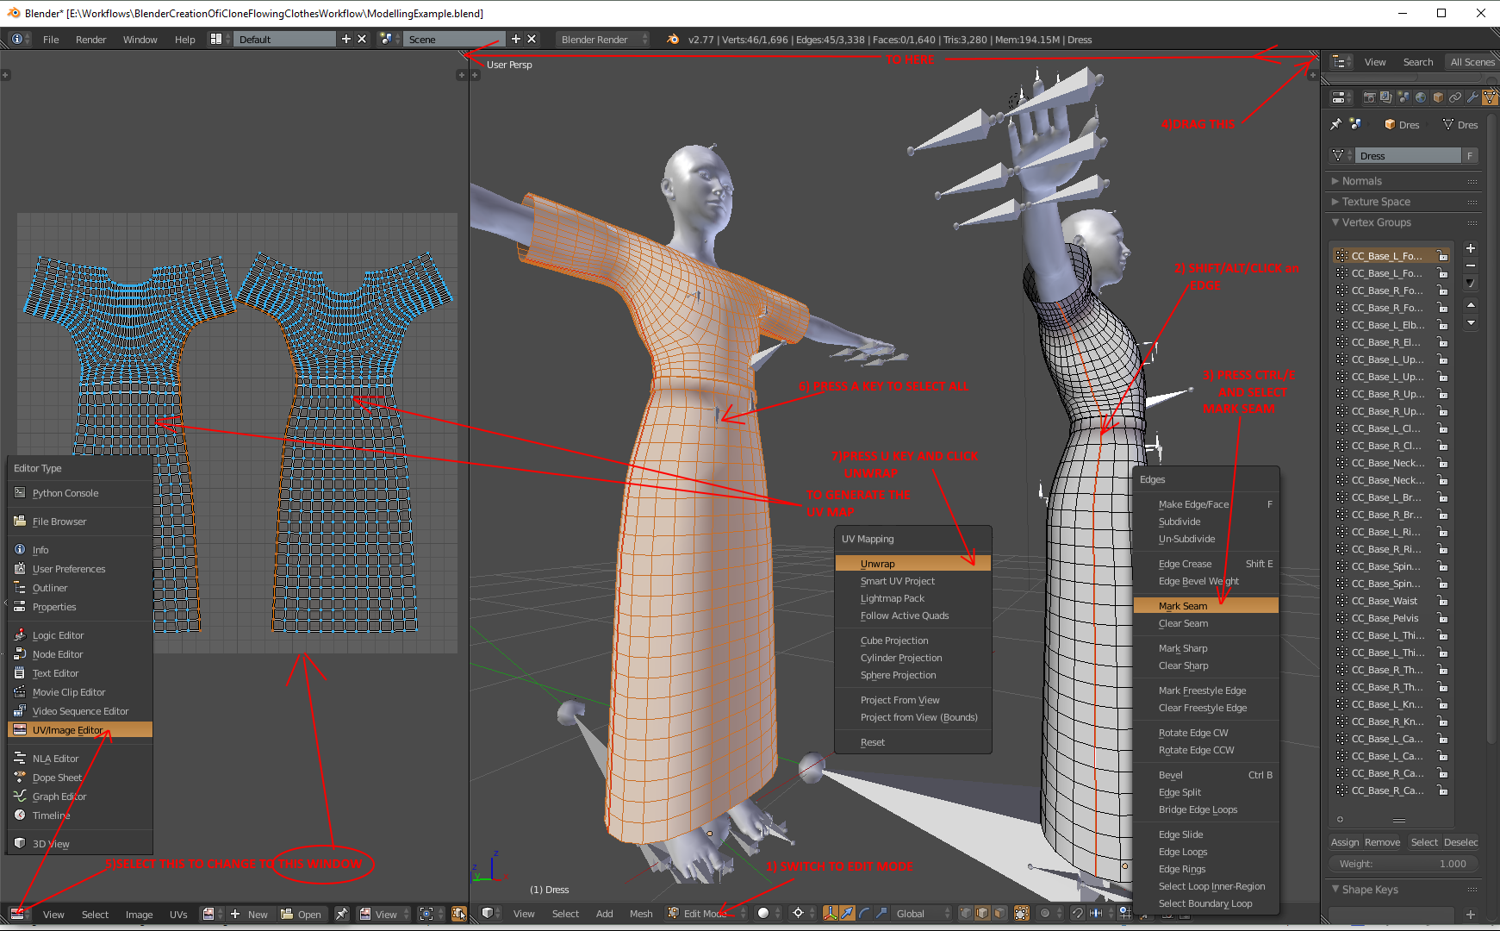Add vertex group plus button

click(x=1471, y=248)
